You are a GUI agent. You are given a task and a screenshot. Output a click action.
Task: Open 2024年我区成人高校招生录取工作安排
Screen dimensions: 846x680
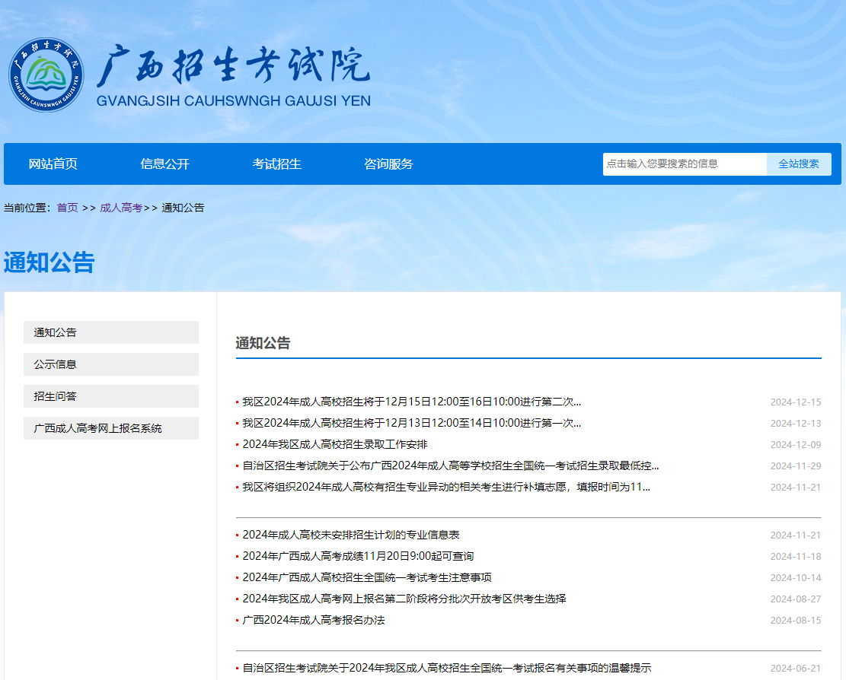335,444
